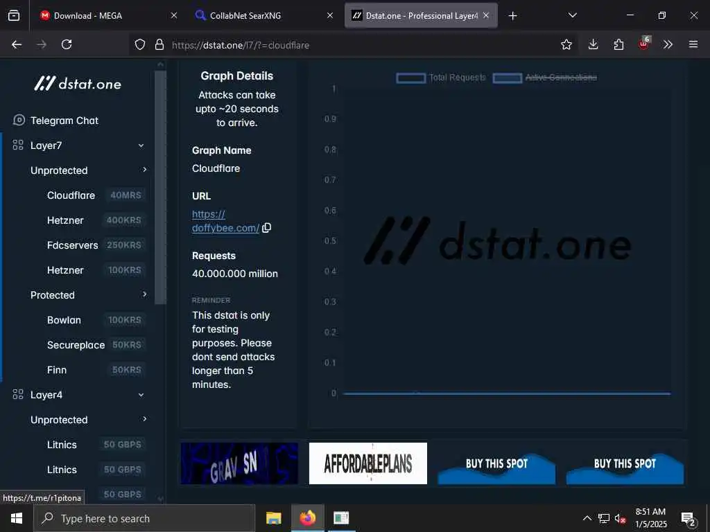Collapse the Layer7 Unprotected group arrow
This screenshot has width=710, height=532.
[144, 170]
